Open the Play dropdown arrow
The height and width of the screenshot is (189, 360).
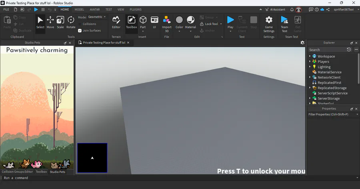pos(230,31)
